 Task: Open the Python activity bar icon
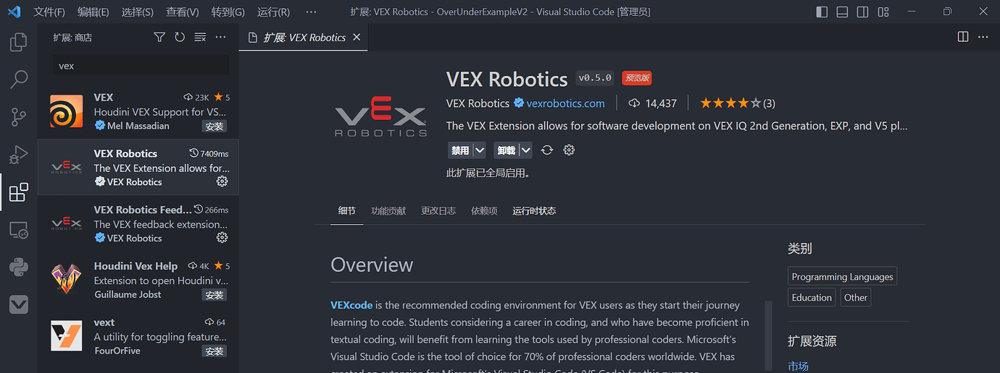click(19, 267)
